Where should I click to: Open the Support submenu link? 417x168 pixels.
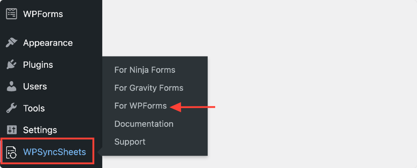click(130, 141)
